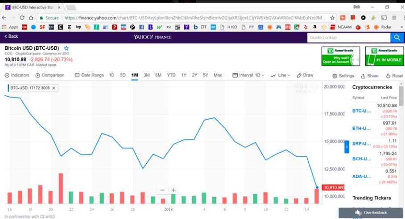Bookmark this page with browser star
Viewport: 405px width, 219px height.
pos(333,18)
